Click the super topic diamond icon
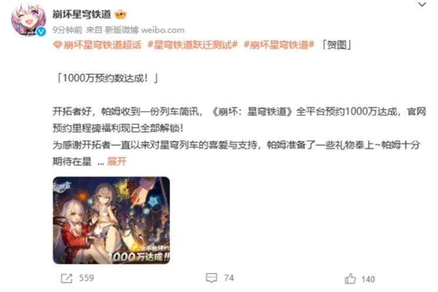The image size is (438, 292). (x=57, y=45)
